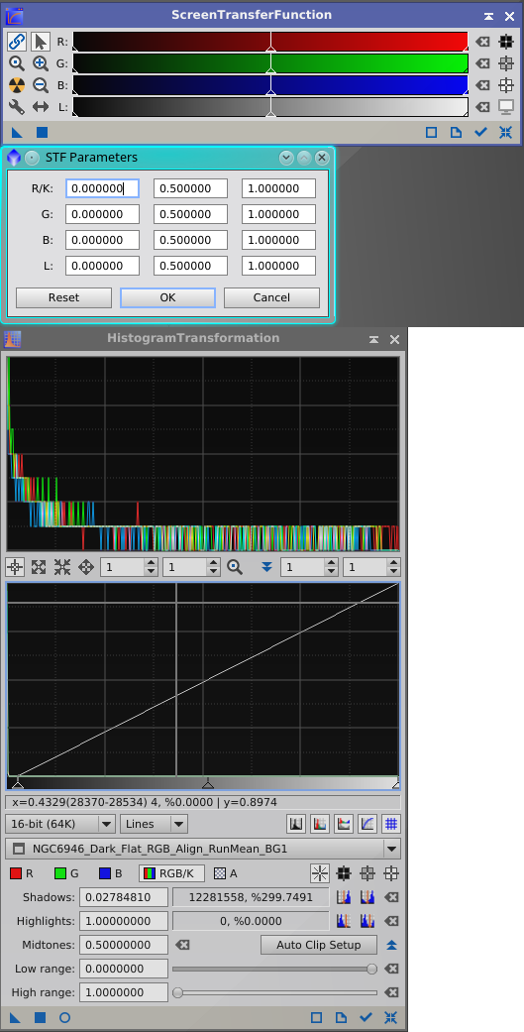Select the A alpha channel tab
The height and width of the screenshot is (1032, 524).
(226, 873)
